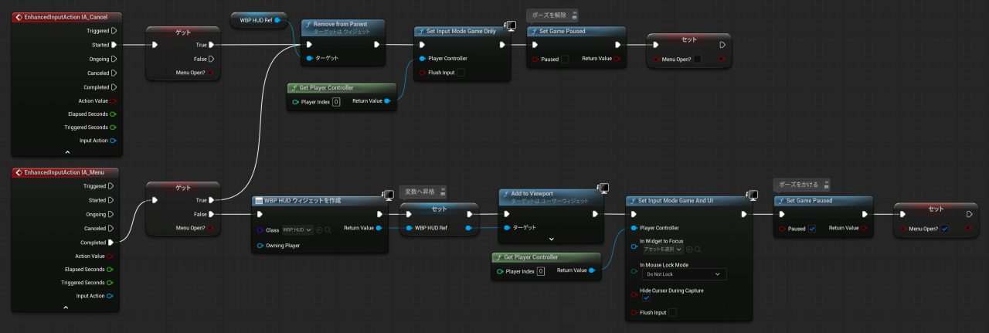Click the Input Action pin on IA_Cancel node
Image resolution: width=989 pixels, height=333 pixels.
tap(114, 141)
